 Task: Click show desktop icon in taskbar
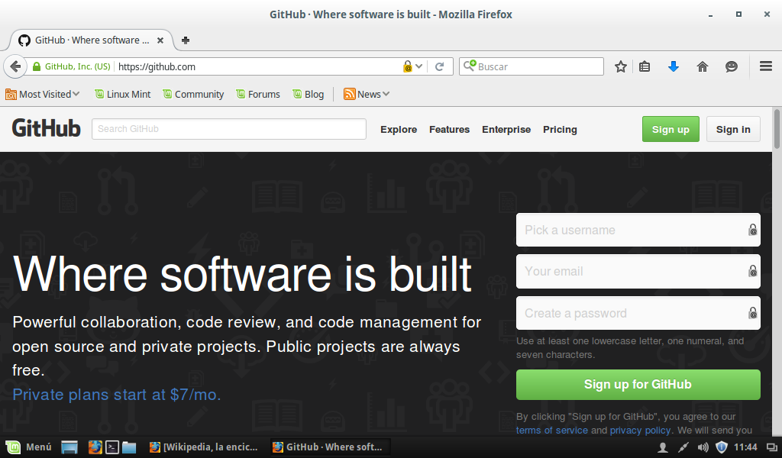(69, 447)
